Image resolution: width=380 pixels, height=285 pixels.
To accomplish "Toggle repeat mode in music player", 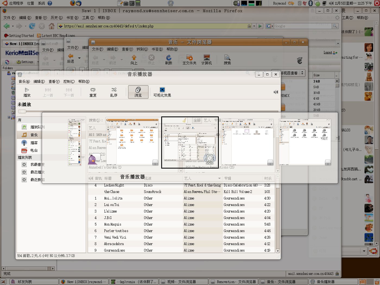I will coord(93,92).
